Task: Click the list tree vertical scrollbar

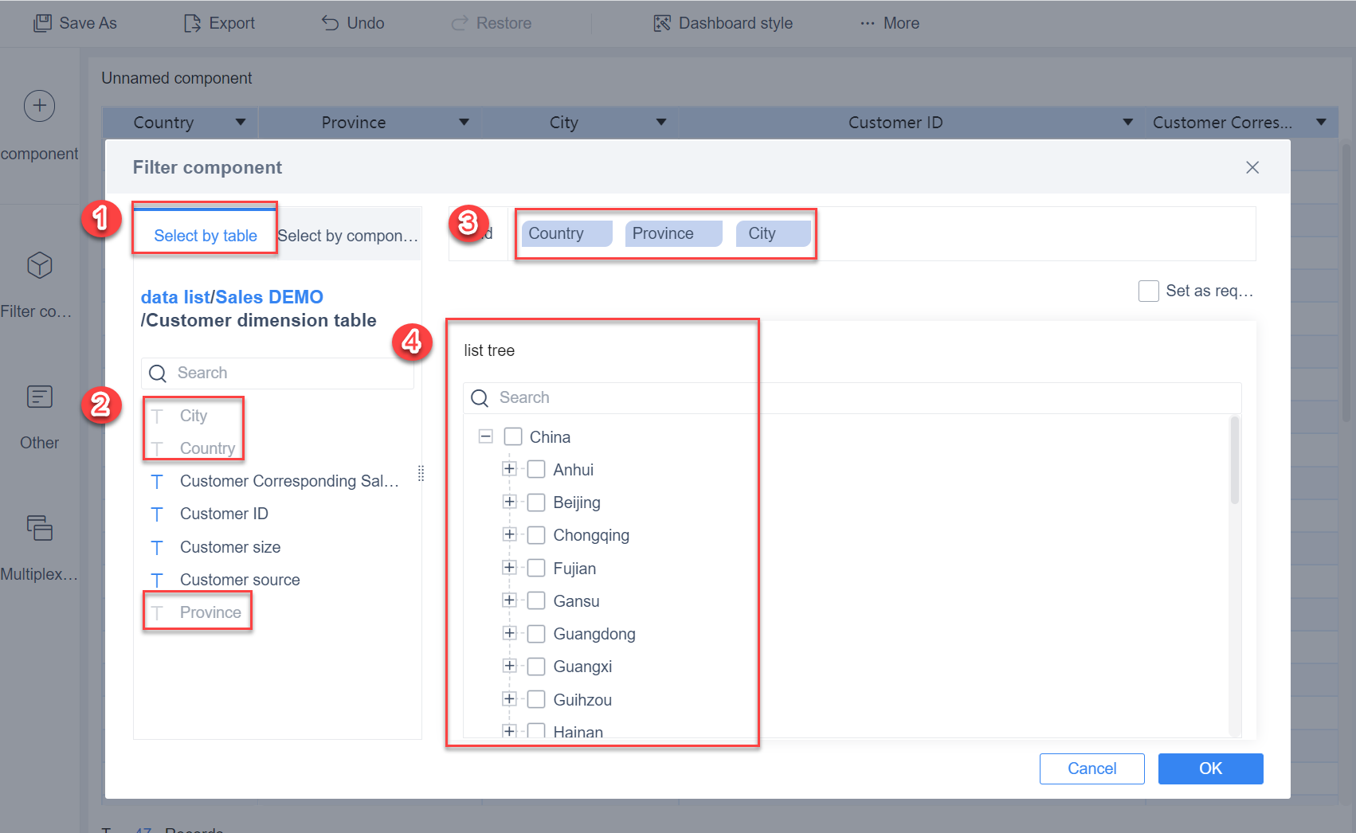Action: click(1235, 461)
